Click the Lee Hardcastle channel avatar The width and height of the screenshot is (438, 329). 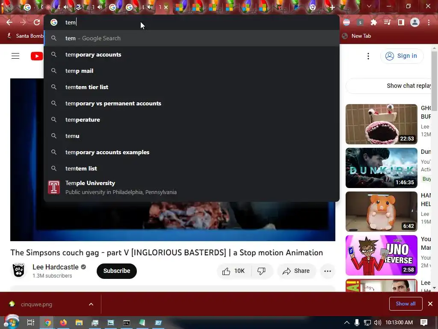tap(19, 271)
